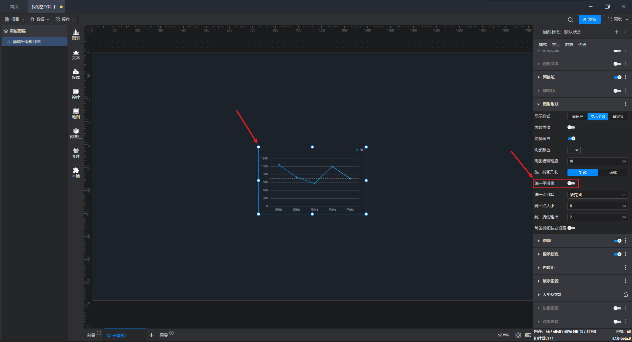Image resolution: width=632 pixels, height=342 pixels.
Task: Click the lock icon for 大小&位置
Action: coord(626,295)
